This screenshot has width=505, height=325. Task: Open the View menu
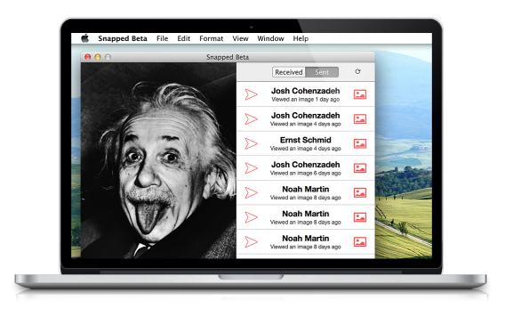coord(240,38)
